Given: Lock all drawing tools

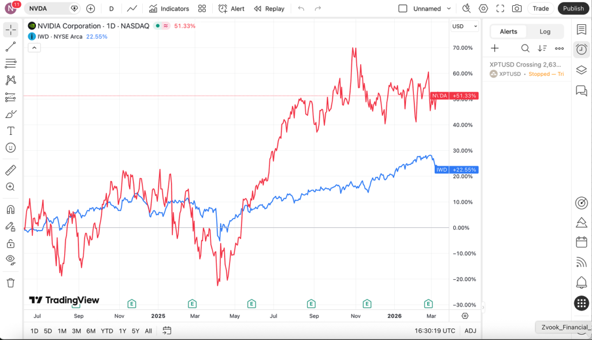Looking at the screenshot, I should [x=11, y=243].
